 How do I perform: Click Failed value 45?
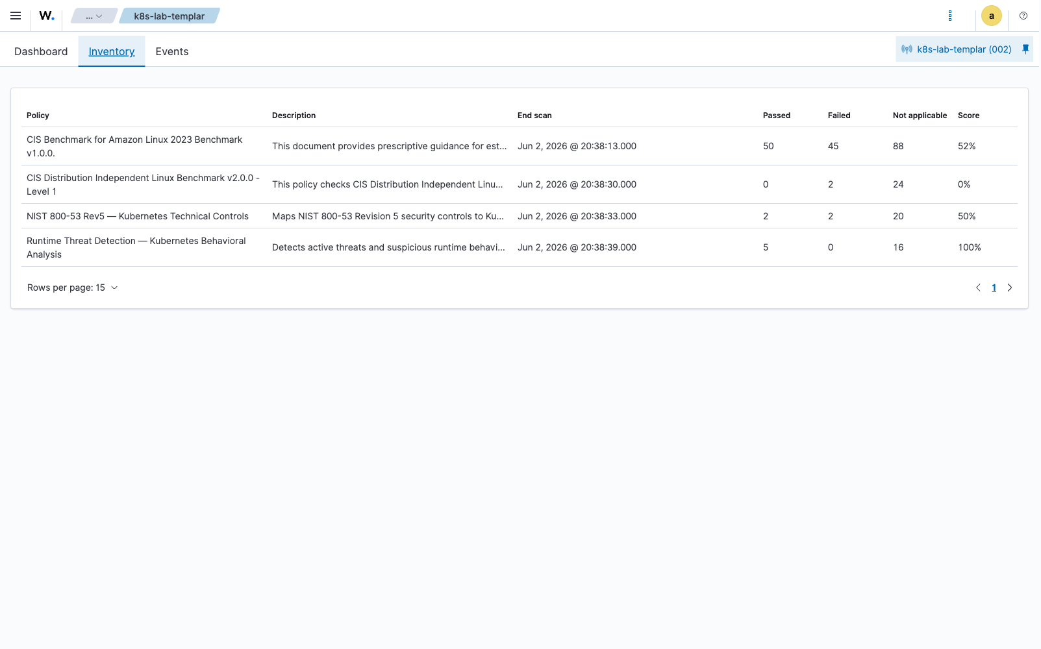tap(833, 146)
